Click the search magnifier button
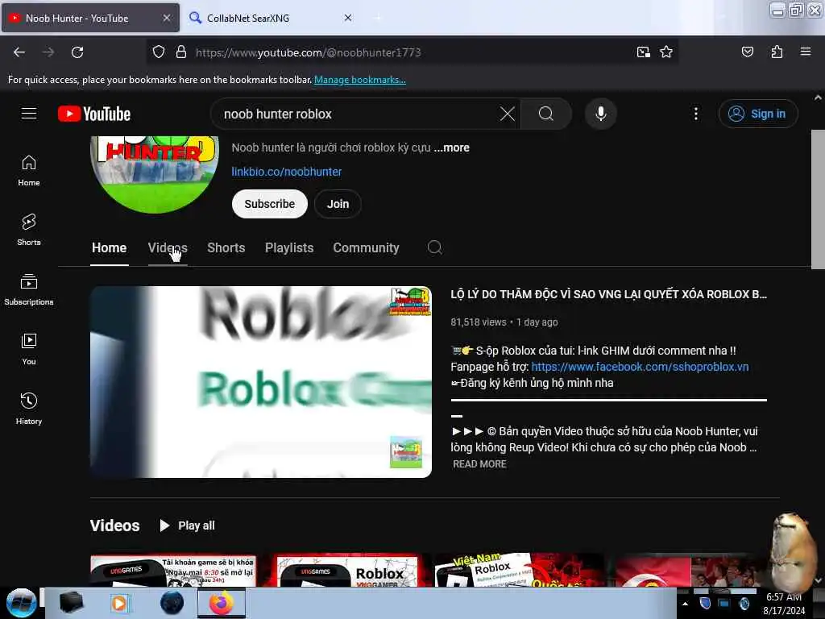Image resolution: width=825 pixels, height=619 pixels. pyautogui.click(x=546, y=114)
